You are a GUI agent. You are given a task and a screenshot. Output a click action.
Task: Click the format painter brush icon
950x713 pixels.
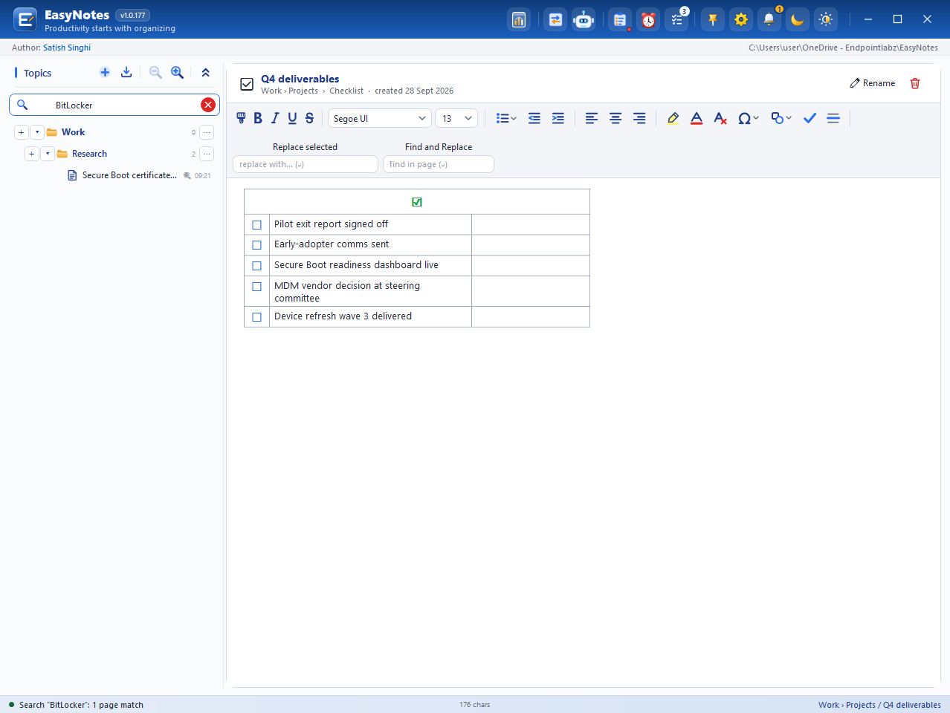point(241,118)
